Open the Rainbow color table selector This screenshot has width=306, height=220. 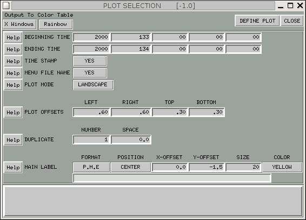pyautogui.click(x=56, y=24)
